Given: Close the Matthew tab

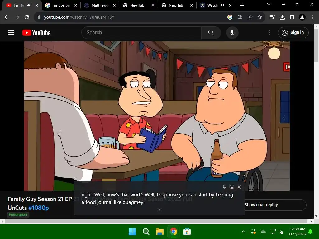Looking at the screenshot, I should pyautogui.click(x=114, y=5).
